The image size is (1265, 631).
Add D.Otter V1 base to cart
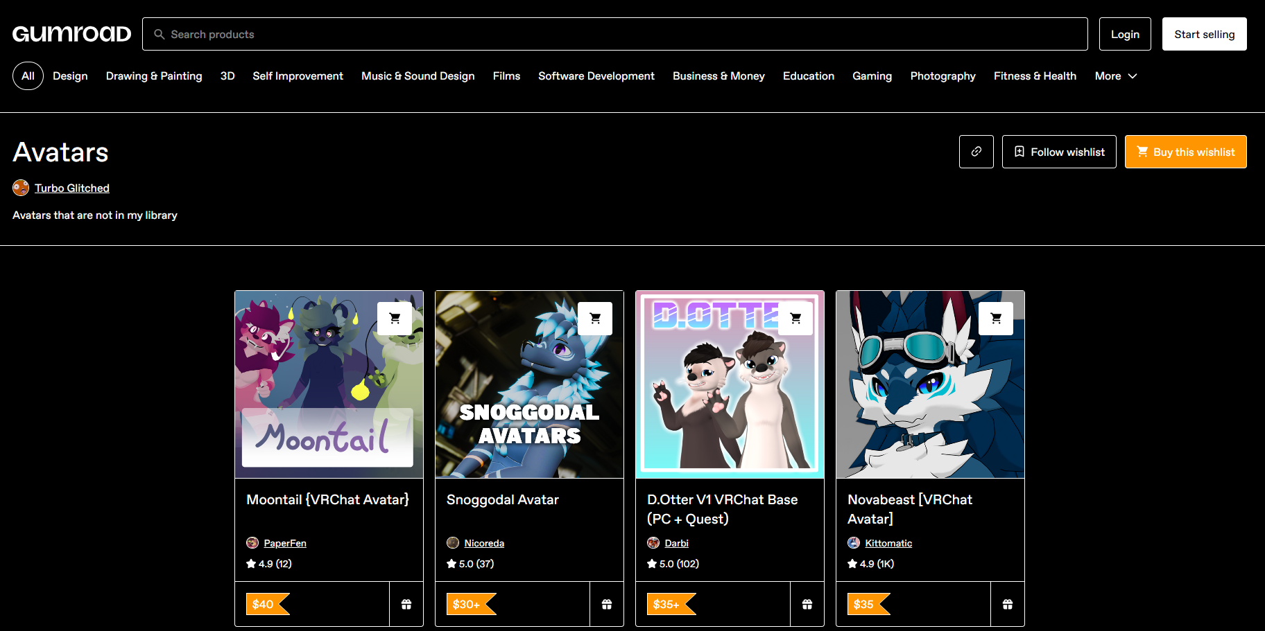coord(795,319)
